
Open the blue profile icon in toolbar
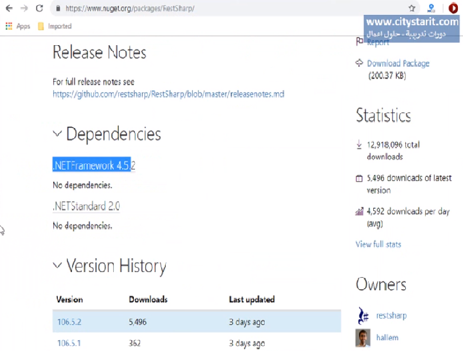[431, 8]
